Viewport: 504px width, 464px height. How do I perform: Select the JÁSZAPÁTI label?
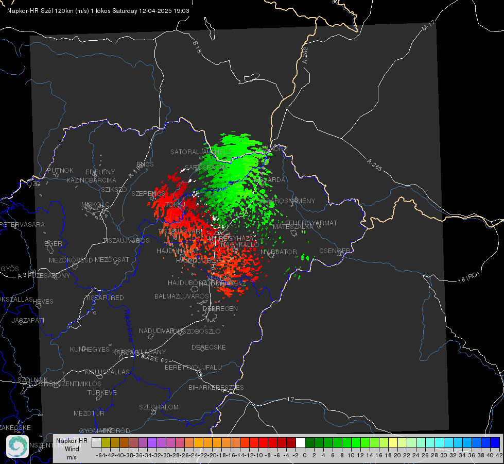pos(28,320)
